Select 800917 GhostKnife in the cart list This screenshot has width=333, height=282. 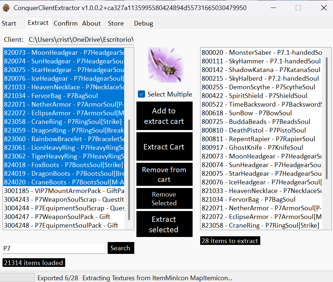261,148
